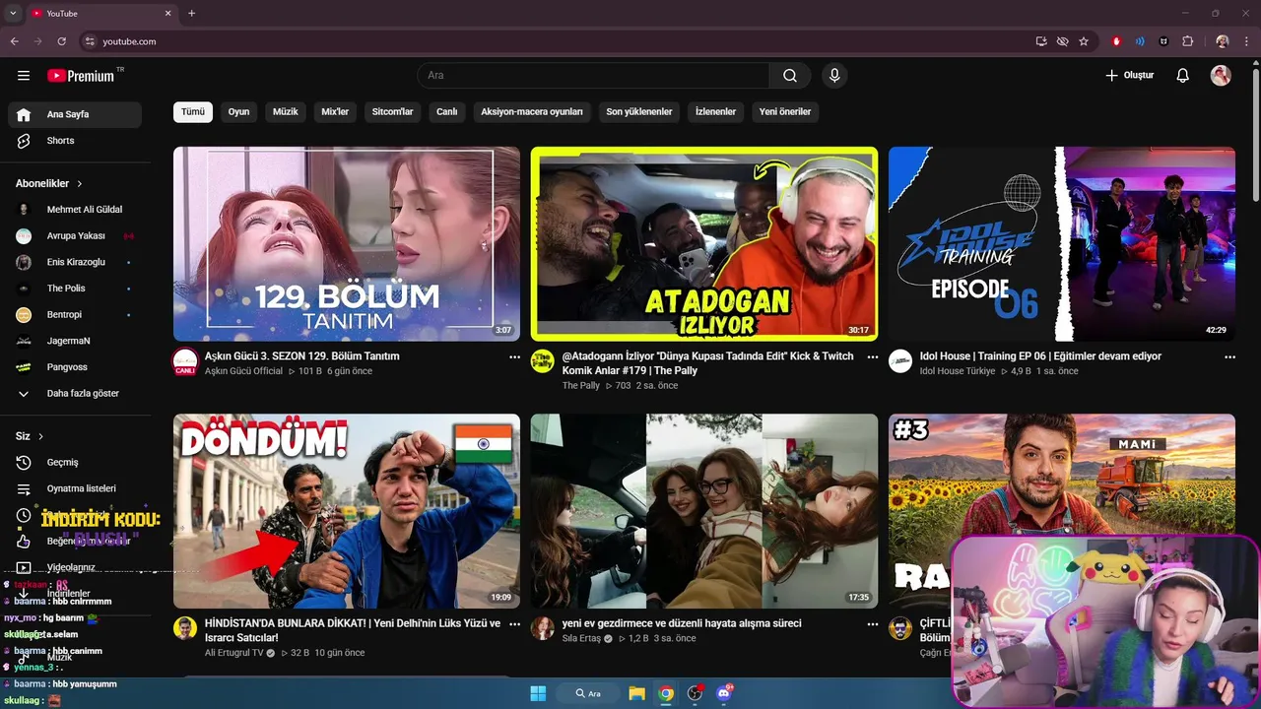The image size is (1261, 709).
Task: Select the Yeni öneriler chip
Action: pyautogui.click(x=785, y=111)
